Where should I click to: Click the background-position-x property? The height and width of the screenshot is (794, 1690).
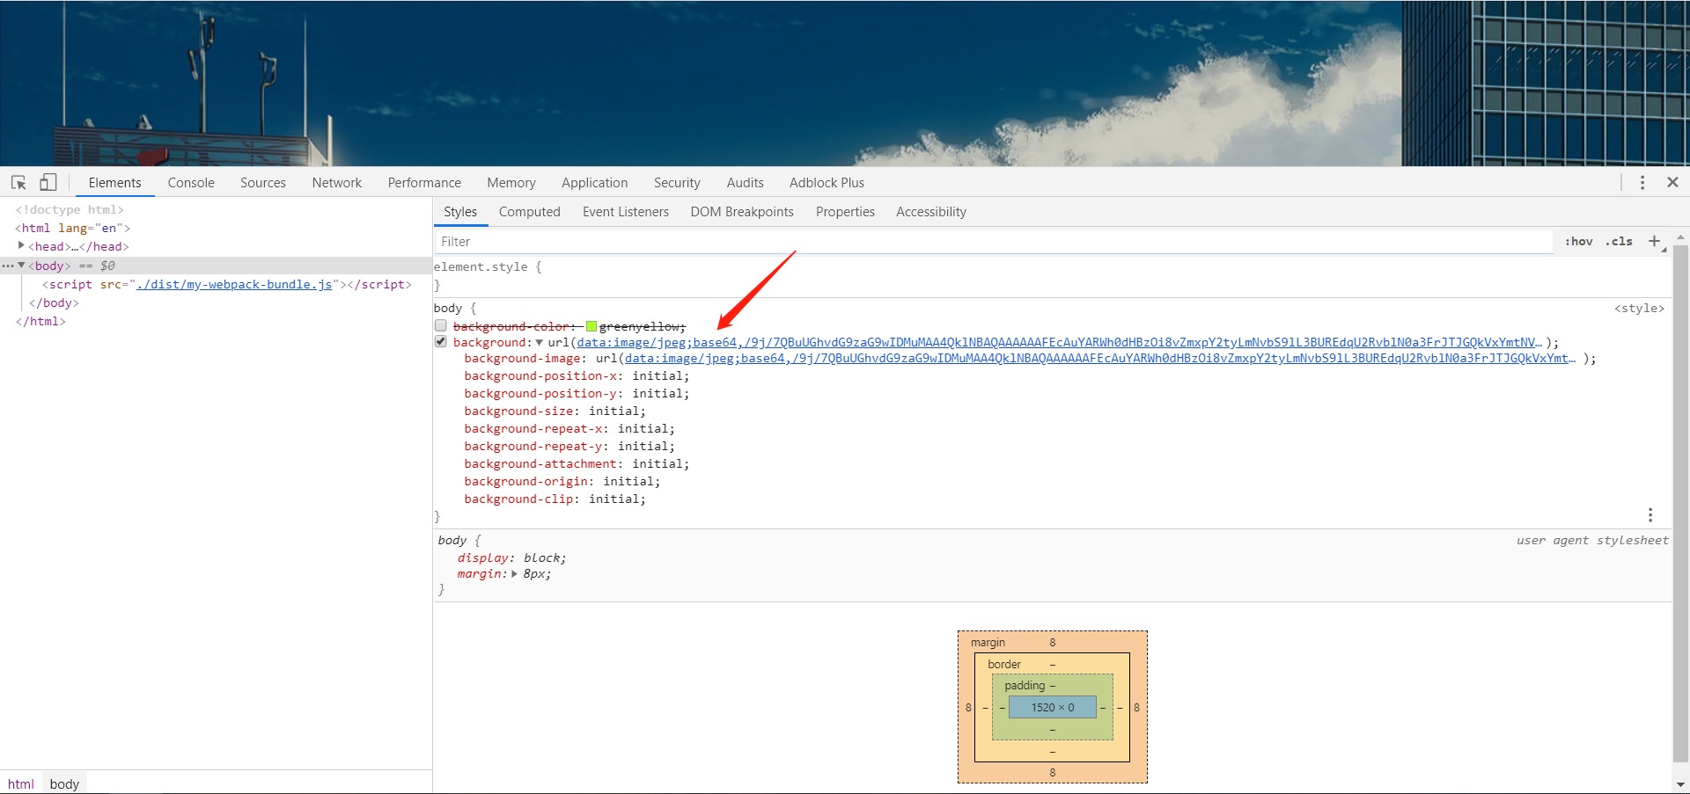pyautogui.click(x=541, y=375)
